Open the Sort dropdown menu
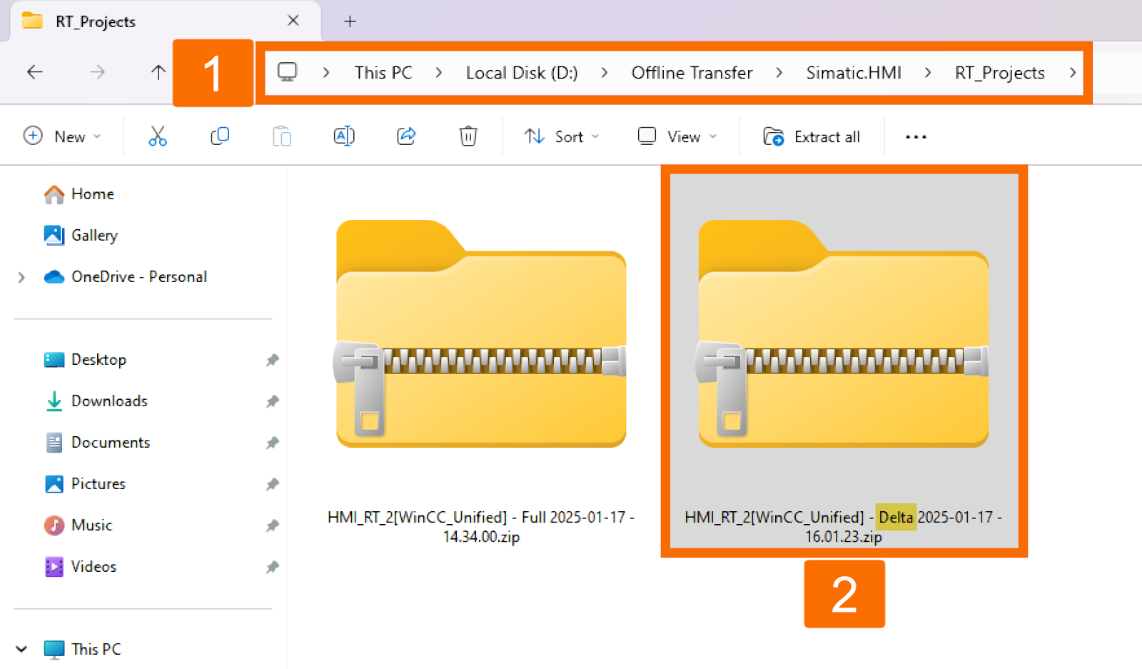The height and width of the screenshot is (669, 1142). 562,136
